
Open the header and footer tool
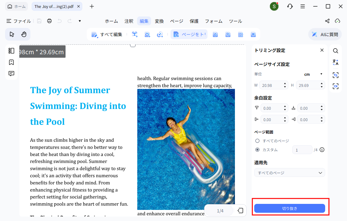(240, 34)
